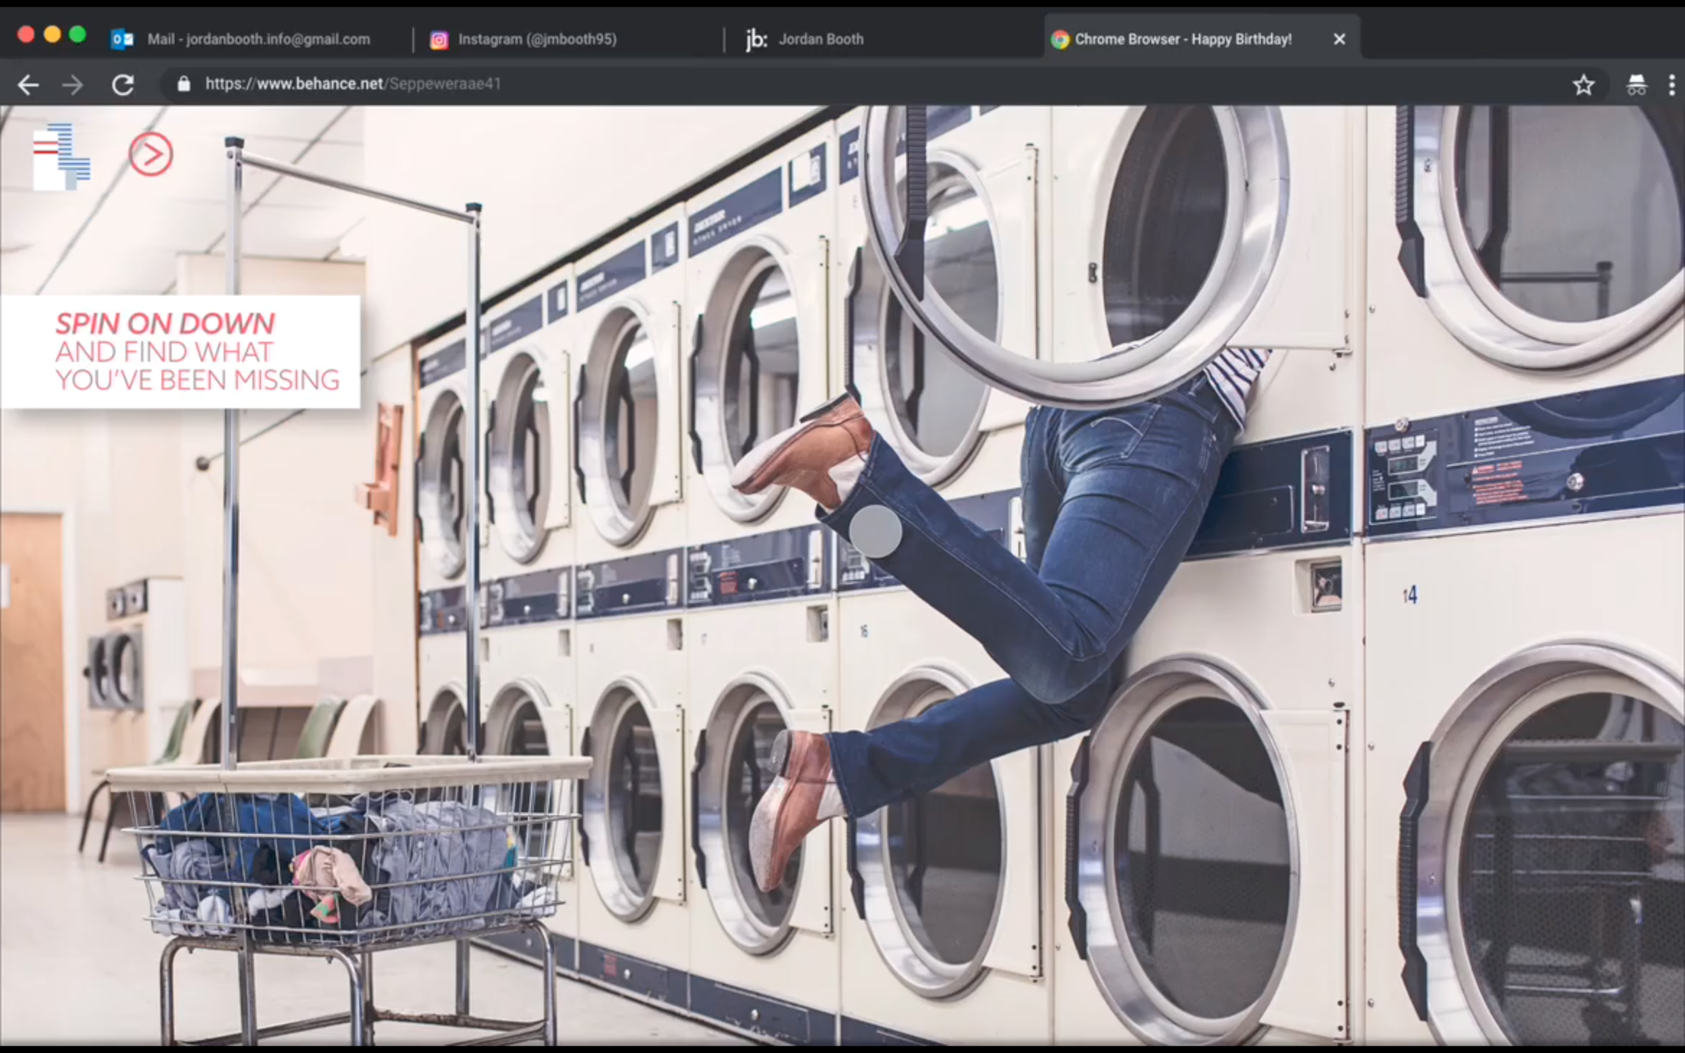Viewport: 1685px width, 1053px height.
Task: Reload the page with refresh icon
Action: pyautogui.click(x=123, y=85)
